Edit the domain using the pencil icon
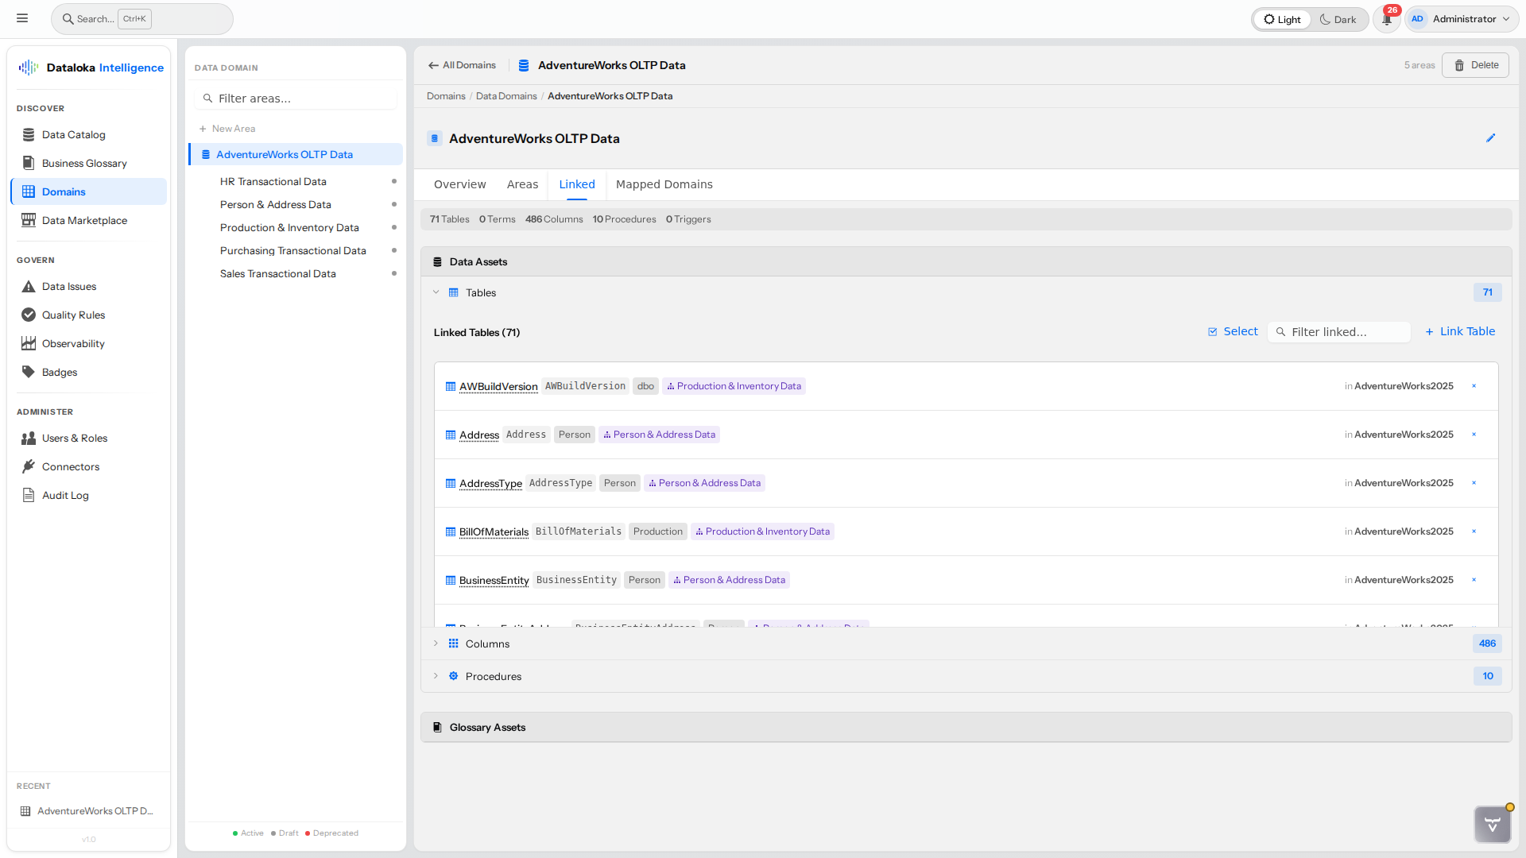The width and height of the screenshot is (1526, 858). coord(1492,137)
